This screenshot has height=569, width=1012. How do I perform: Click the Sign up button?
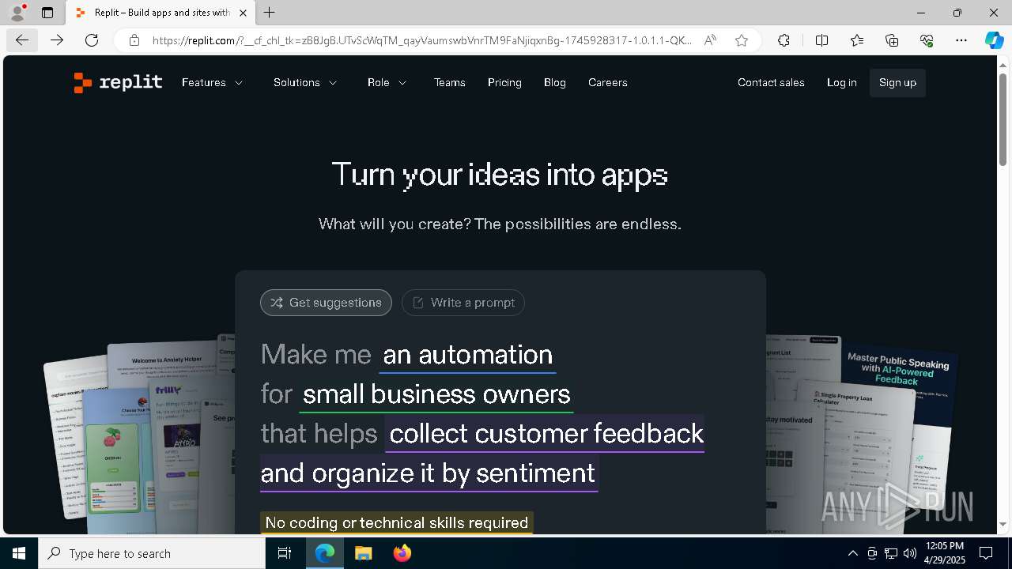897,82
